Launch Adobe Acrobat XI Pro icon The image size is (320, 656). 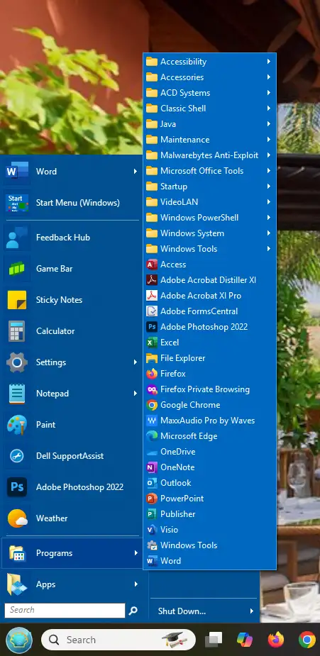click(152, 296)
